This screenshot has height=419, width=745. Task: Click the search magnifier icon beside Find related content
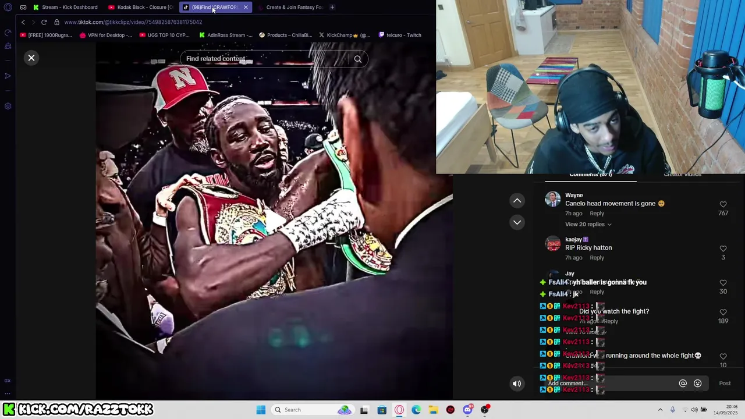(358, 59)
